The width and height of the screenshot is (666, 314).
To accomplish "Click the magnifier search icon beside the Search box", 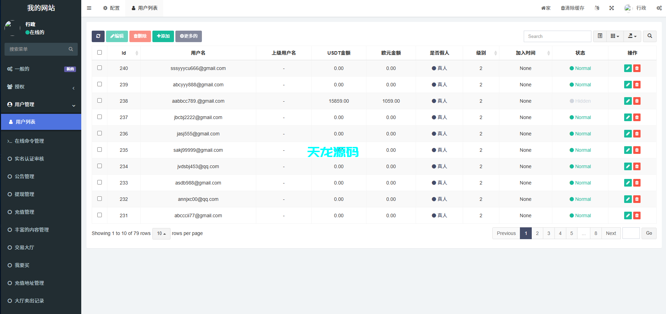I will [x=649, y=36].
